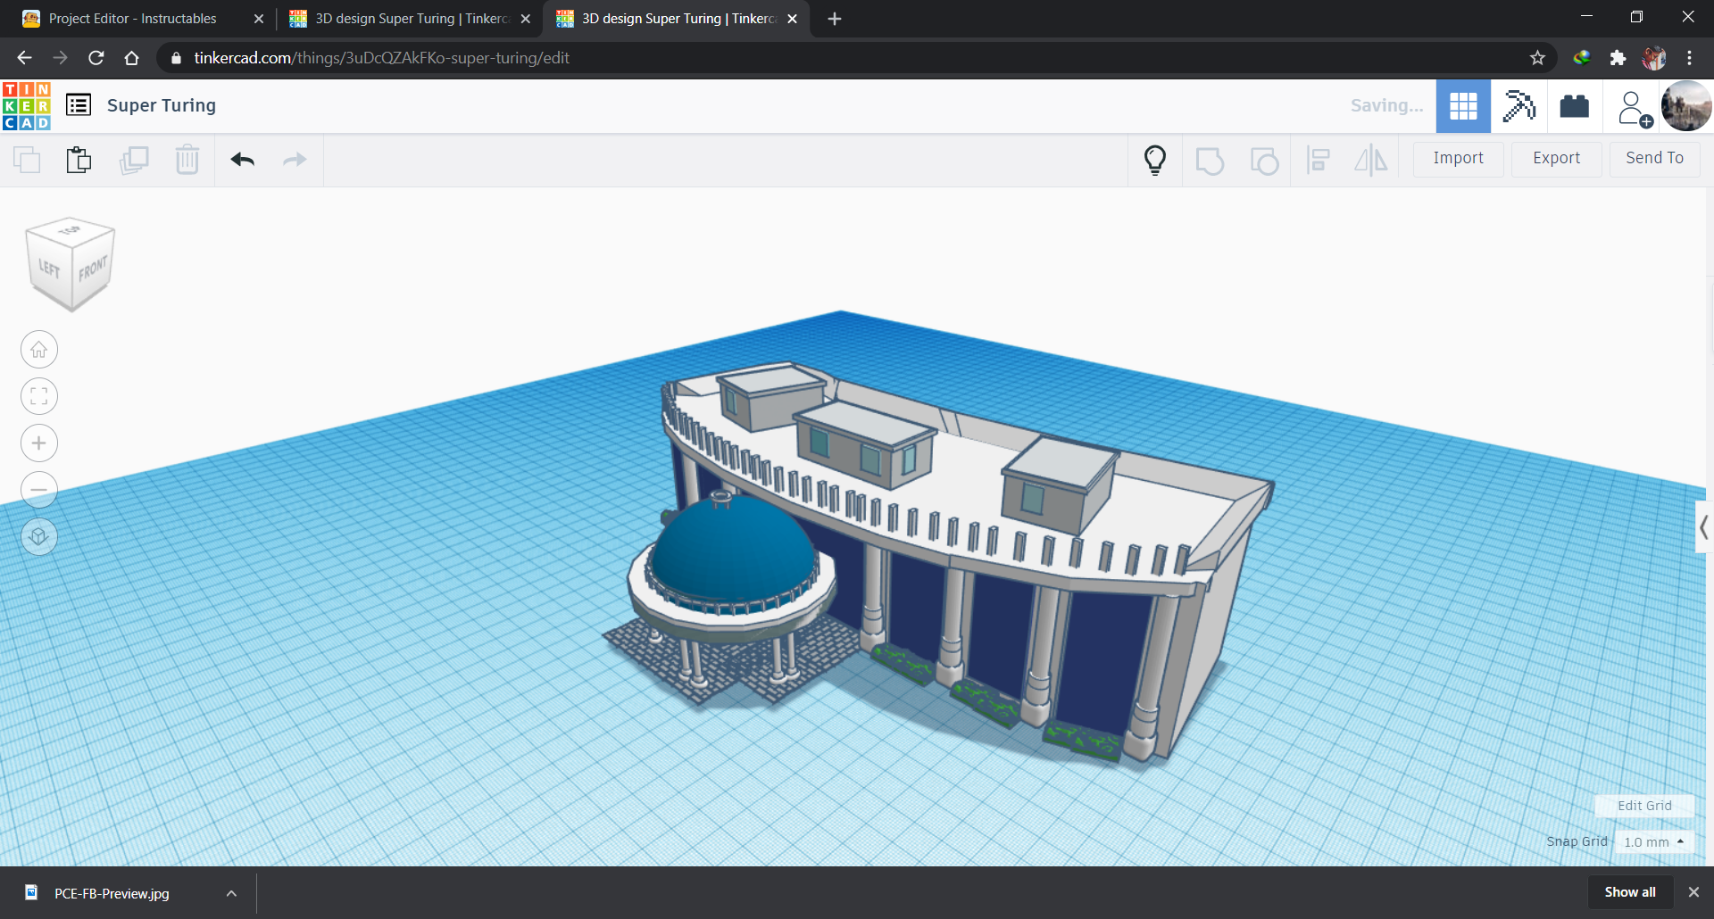Image resolution: width=1714 pixels, height=919 pixels.
Task: Click the Paste clipboard icon
Action: pyautogui.click(x=79, y=160)
